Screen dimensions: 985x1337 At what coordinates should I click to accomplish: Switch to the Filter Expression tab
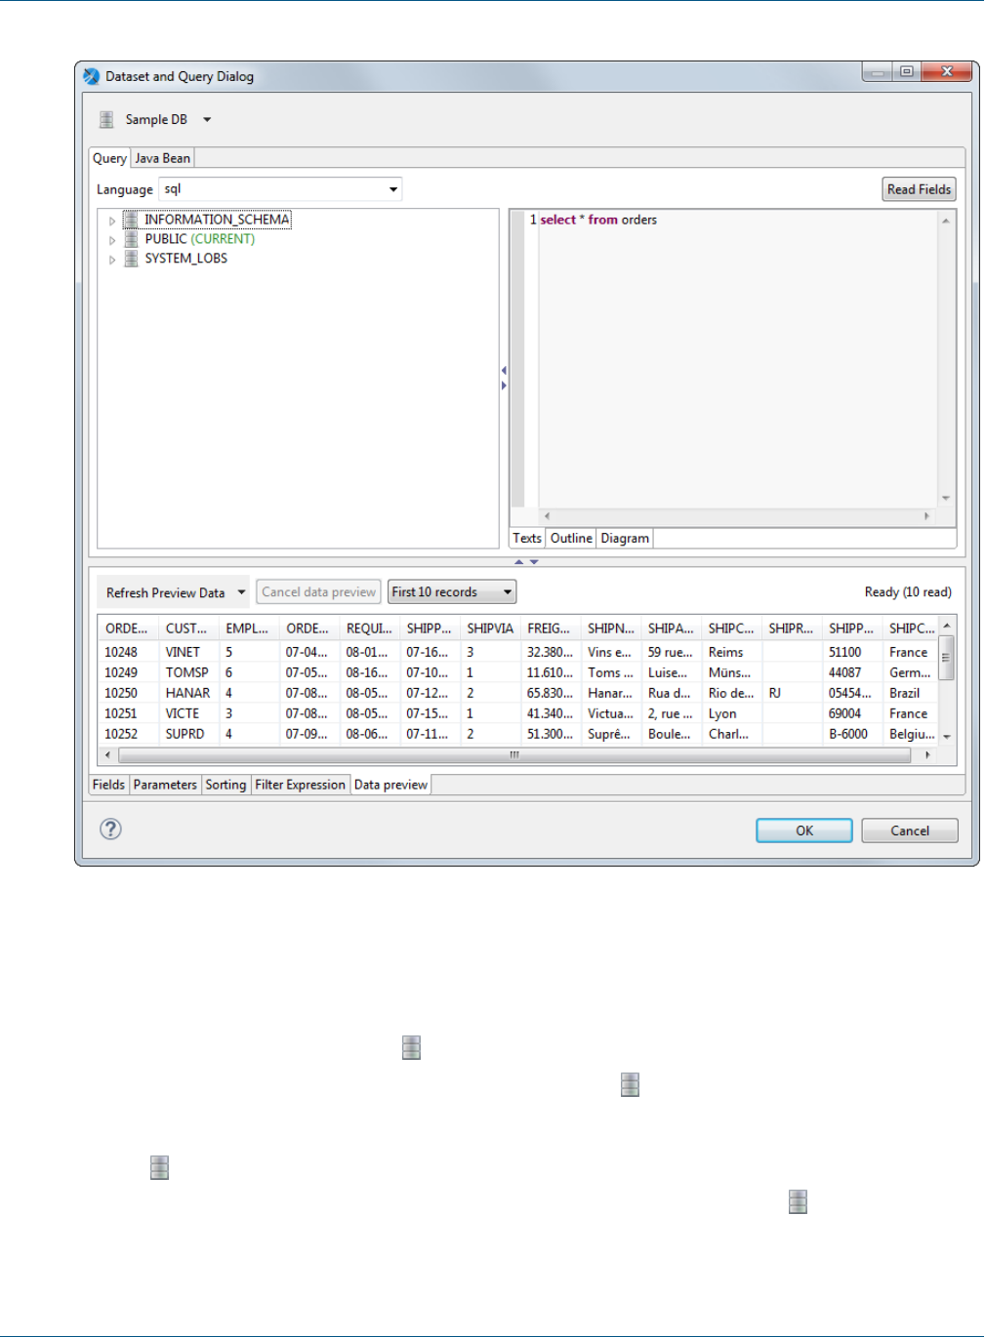tap(300, 785)
